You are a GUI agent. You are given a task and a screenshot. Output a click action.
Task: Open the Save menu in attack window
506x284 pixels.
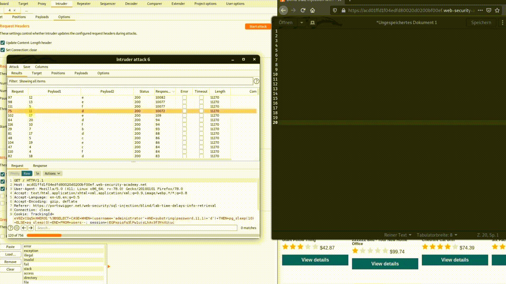(27, 67)
